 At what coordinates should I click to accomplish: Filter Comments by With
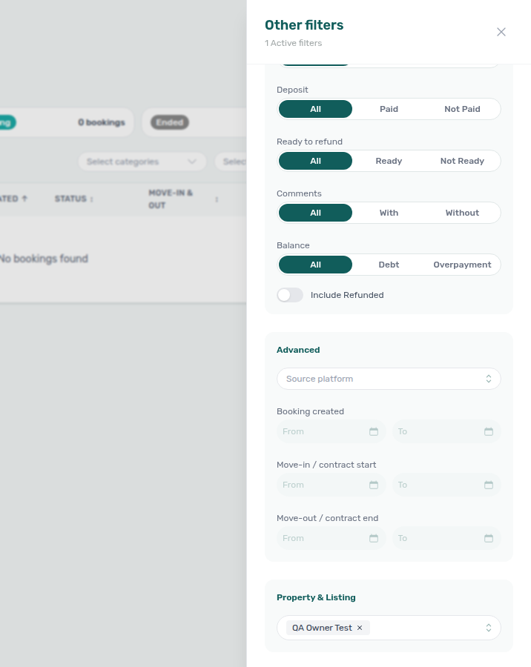(x=389, y=213)
